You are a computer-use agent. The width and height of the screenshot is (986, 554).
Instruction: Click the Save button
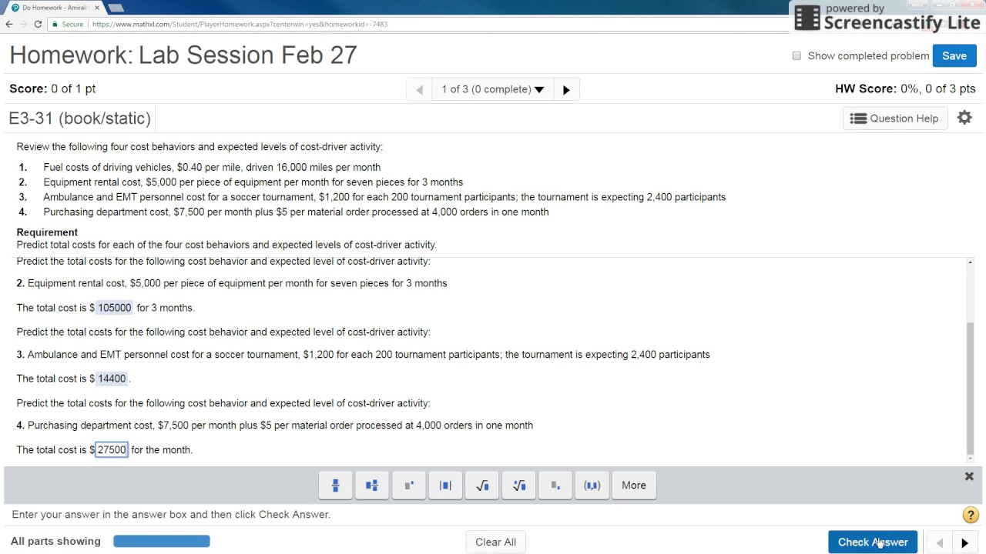954,55
